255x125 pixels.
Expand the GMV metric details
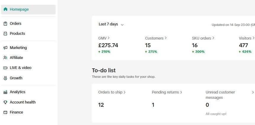pos(104,38)
